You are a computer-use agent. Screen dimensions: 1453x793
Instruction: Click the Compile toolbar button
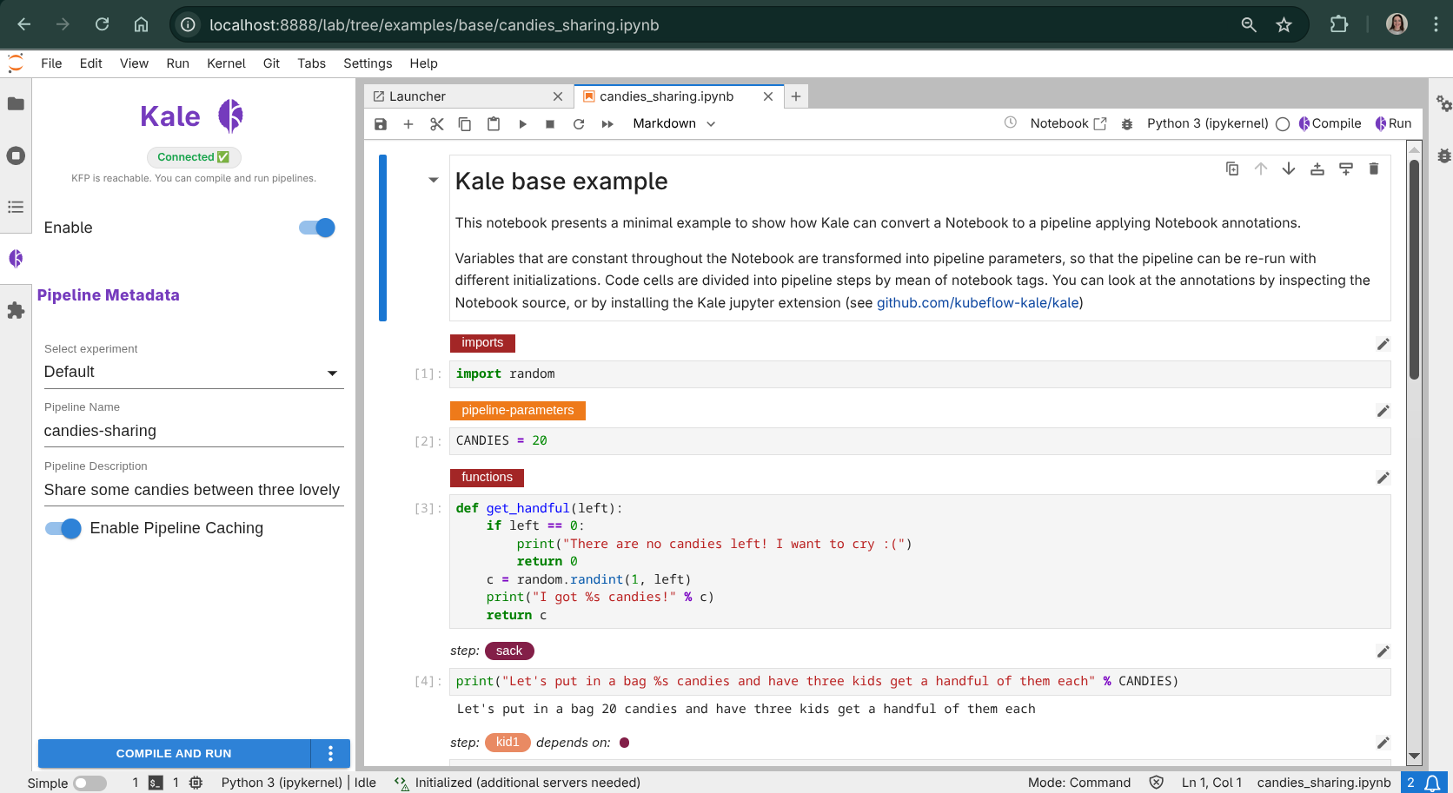click(x=1330, y=123)
